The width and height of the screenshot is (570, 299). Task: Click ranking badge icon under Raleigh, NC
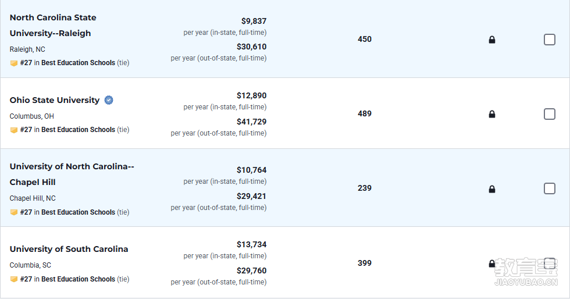(14, 63)
